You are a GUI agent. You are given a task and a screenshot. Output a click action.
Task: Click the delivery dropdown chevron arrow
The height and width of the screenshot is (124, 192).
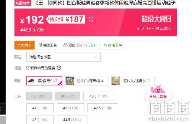tap(95, 57)
